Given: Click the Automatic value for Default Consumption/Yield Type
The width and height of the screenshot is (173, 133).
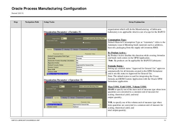Looking at the screenshot, I should pyautogui.click(x=91, y=56).
